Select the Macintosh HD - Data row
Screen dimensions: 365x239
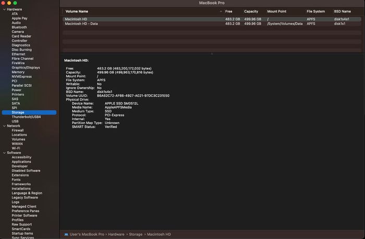212,24
